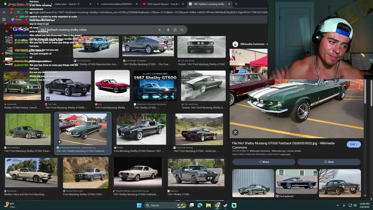Select 1967 fastback mustang shelby tab
The height and width of the screenshot is (210, 373).
pos(210,4)
